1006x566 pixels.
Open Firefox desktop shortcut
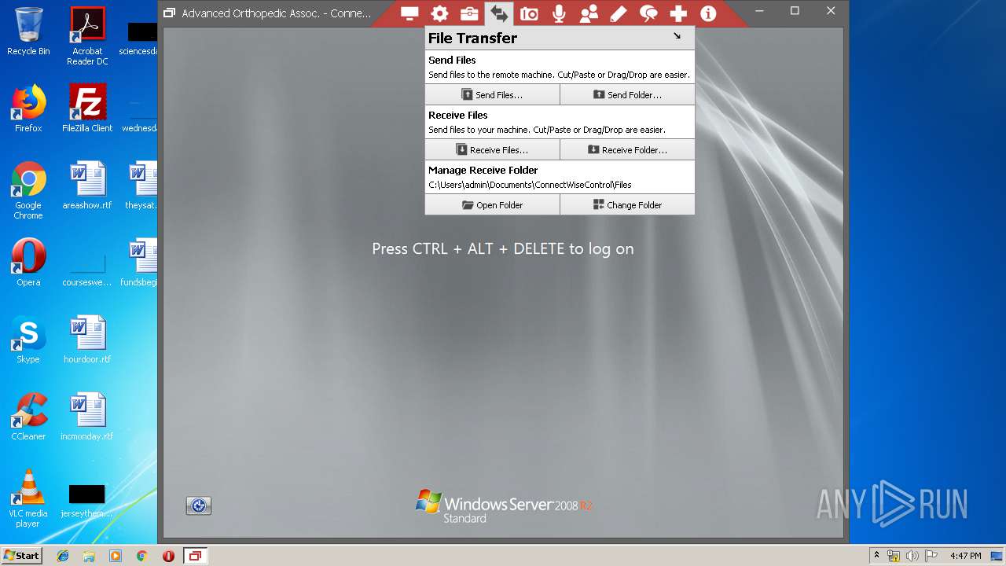point(28,108)
